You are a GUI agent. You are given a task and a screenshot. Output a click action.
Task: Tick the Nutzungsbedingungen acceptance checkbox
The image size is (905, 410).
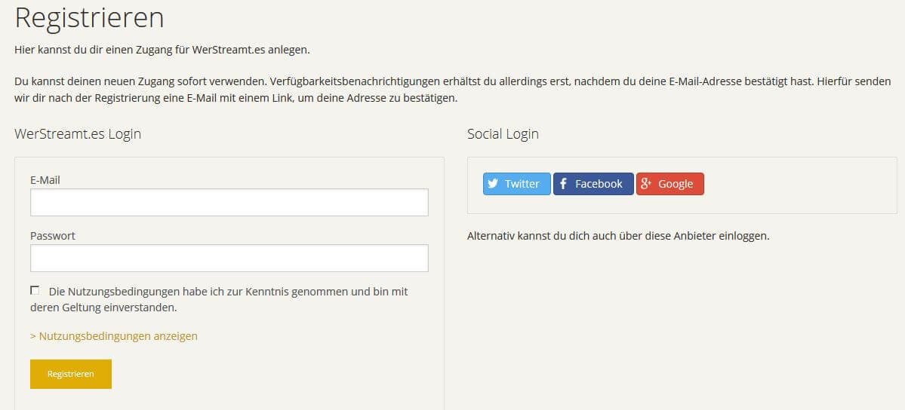(35, 290)
